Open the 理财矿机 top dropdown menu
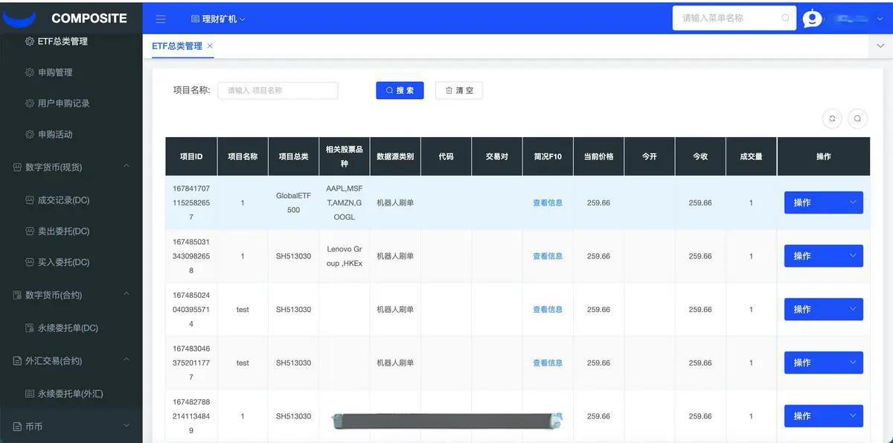The width and height of the screenshot is (893, 443). [x=218, y=19]
